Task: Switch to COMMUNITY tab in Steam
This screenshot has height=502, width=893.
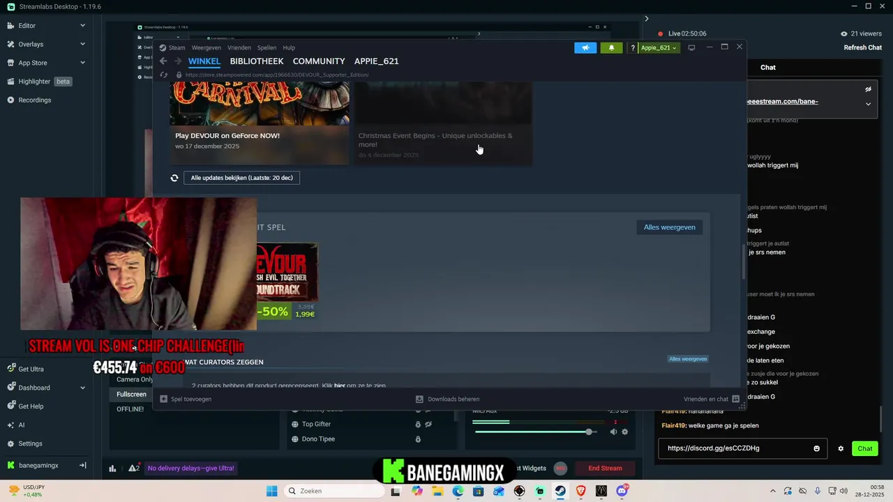Action: 319,61
